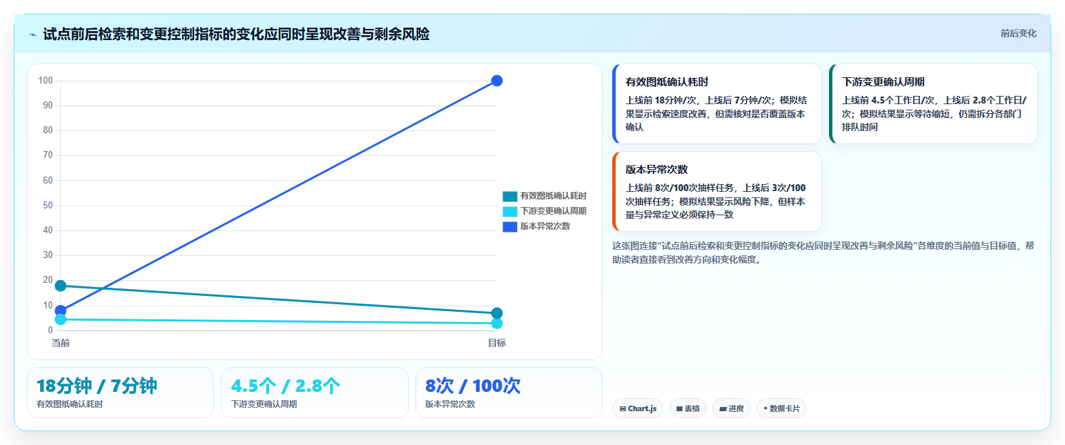Click the description starting 上线前 18分钟/次

pyautogui.click(x=718, y=113)
